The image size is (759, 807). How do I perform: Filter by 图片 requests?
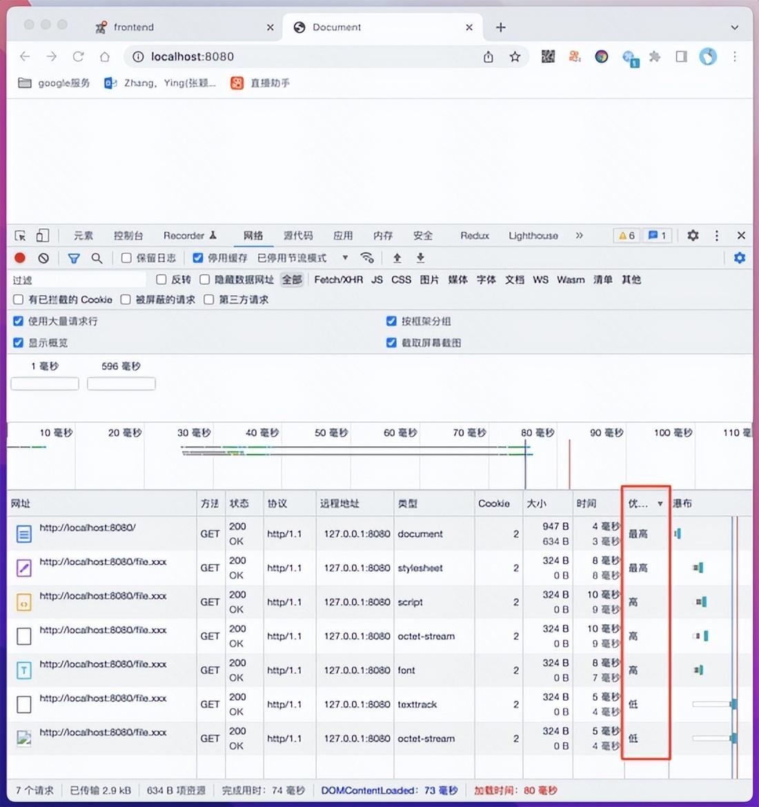429,279
